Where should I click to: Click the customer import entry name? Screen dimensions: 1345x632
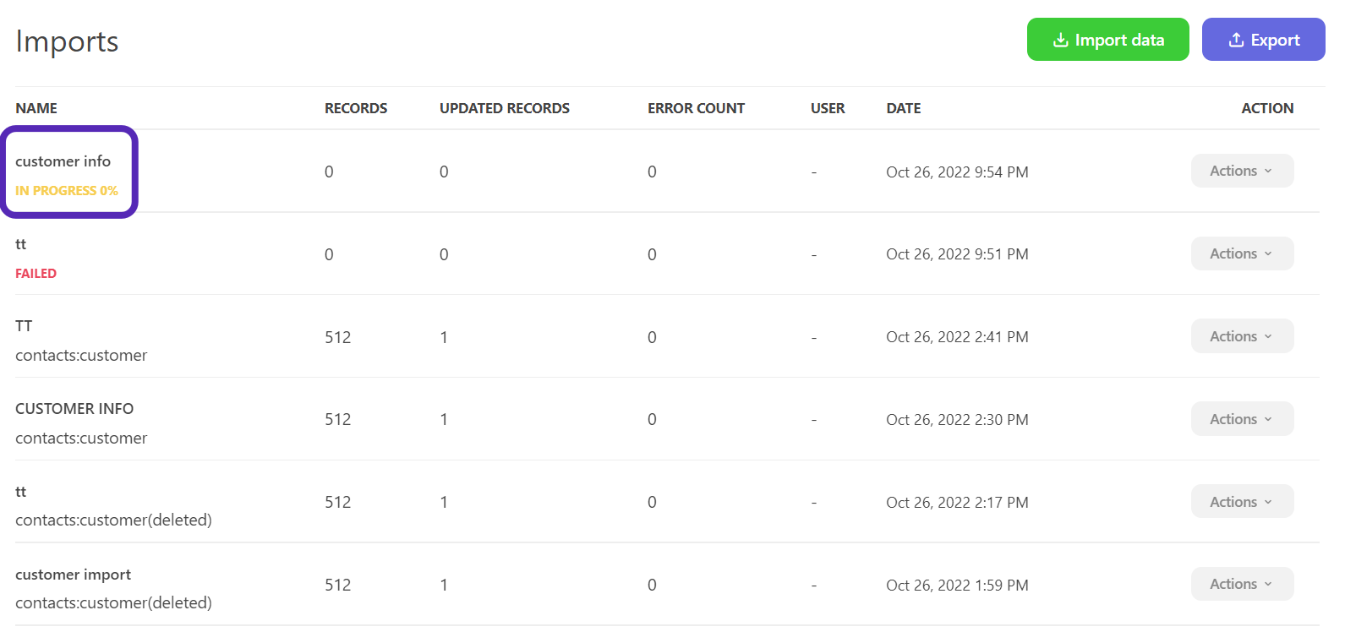tap(73, 575)
